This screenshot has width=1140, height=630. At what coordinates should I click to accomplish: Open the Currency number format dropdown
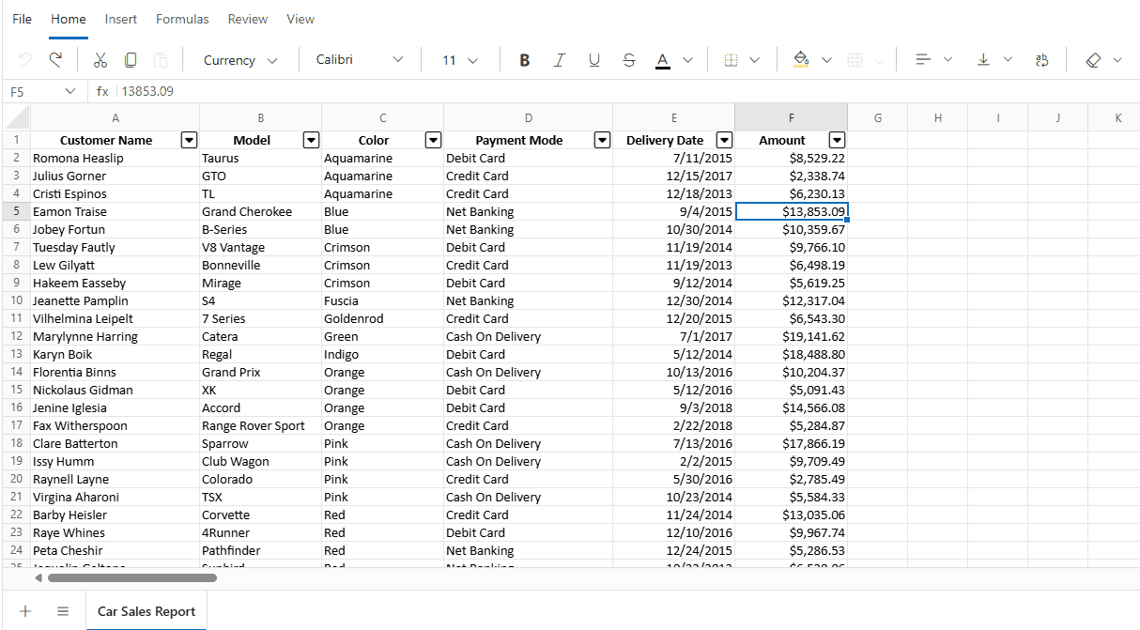click(239, 58)
